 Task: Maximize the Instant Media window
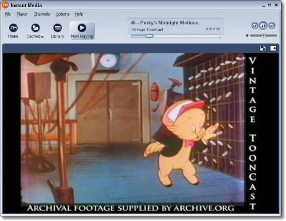point(270,5)
